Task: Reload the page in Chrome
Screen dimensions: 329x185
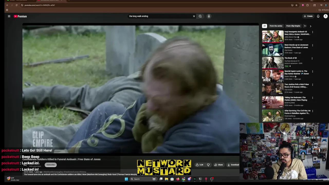Action: (16, 5)
